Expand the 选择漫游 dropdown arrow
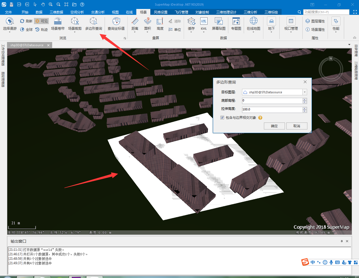Image resolution: width=359 pixels, height=278 pixels. 10,32
